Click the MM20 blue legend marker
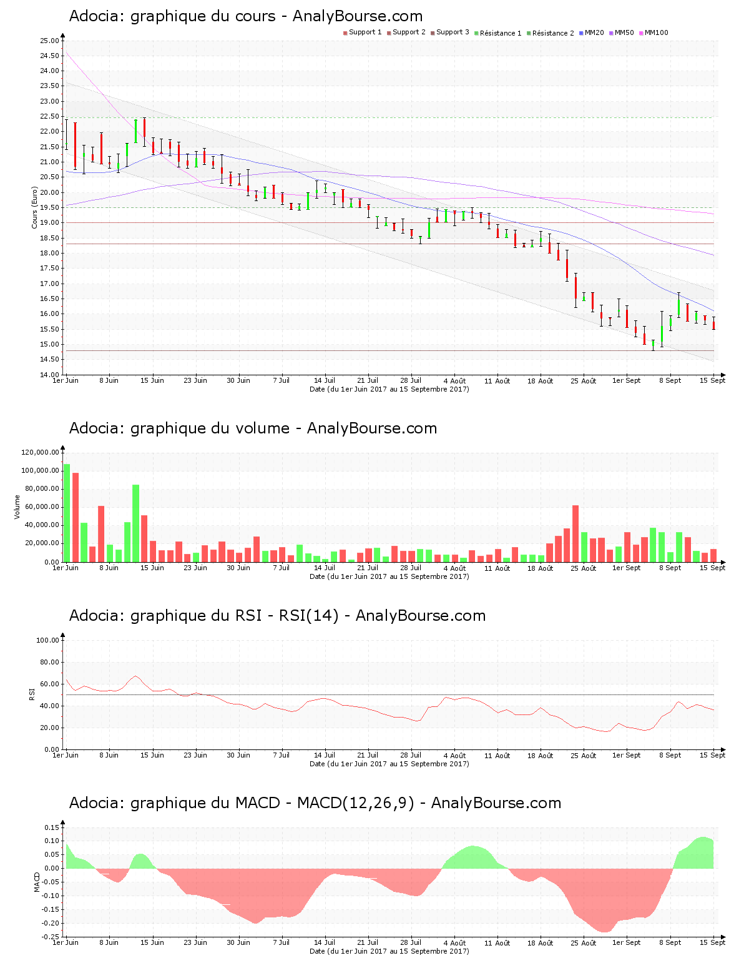 pos(581,32)
